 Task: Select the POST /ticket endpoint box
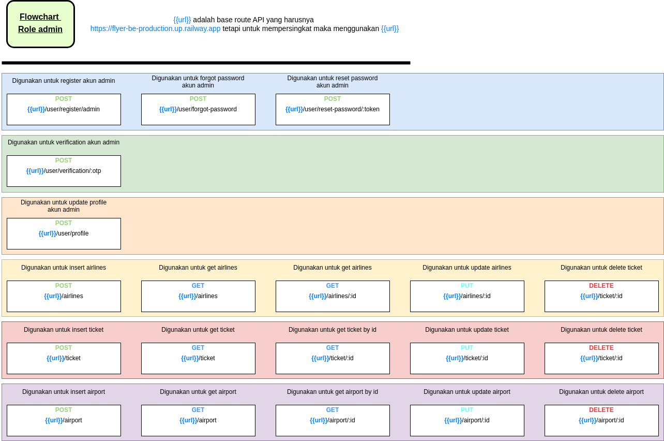point(64,358)
